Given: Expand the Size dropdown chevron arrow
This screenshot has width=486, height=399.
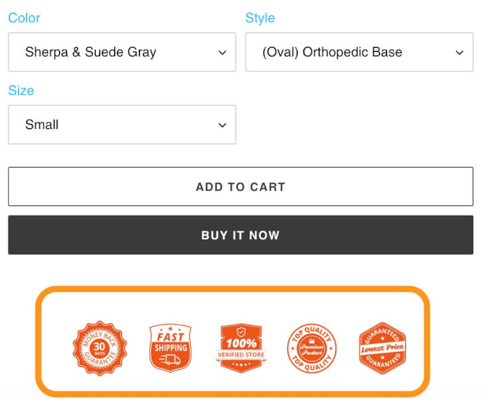Looking at the screenshot, I should point(222,126).
